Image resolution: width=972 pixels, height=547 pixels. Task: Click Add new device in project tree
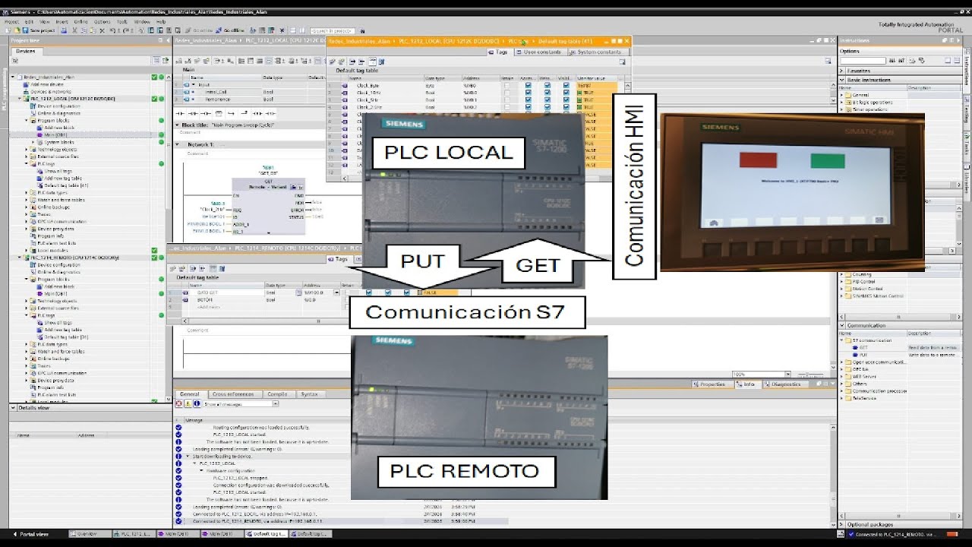tap(46, 84)
